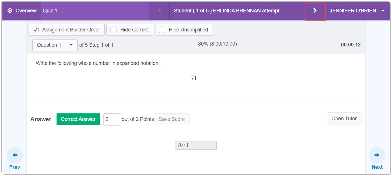
Task: Click the 70+1 answer box
Action: pyautogui.click(x=196, y=145)
